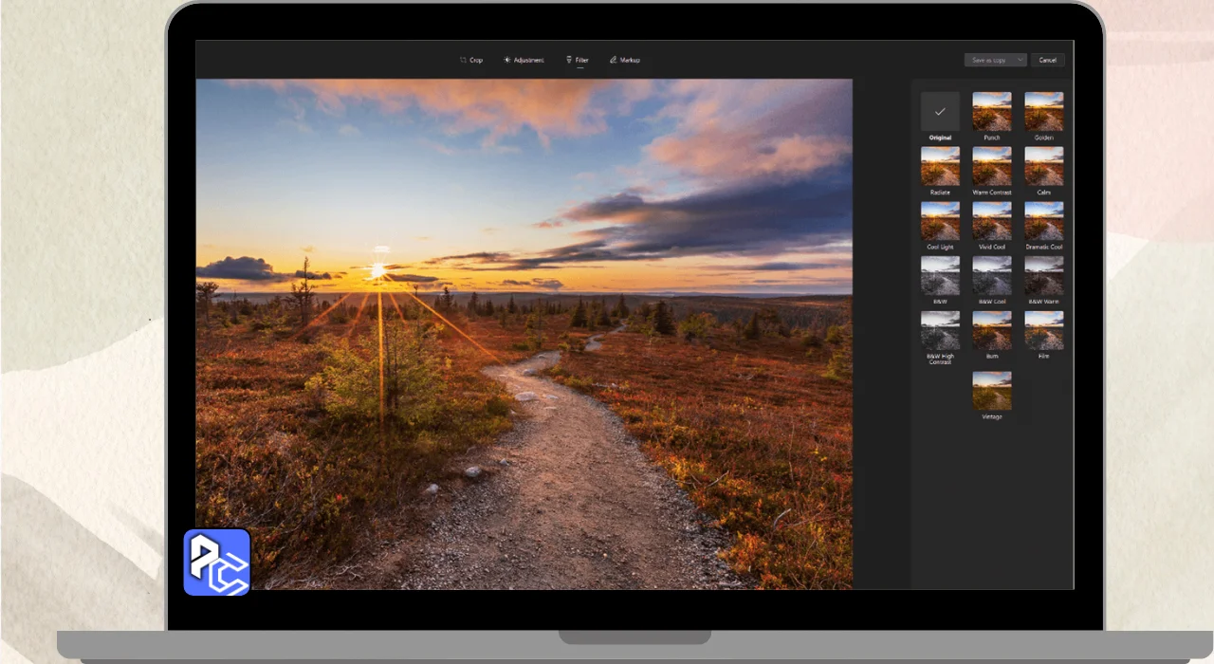Image resolution: width=1214 pixels, height=664 pixels.
Task: Select the Filter tab
Action: (x=578, y=60)
